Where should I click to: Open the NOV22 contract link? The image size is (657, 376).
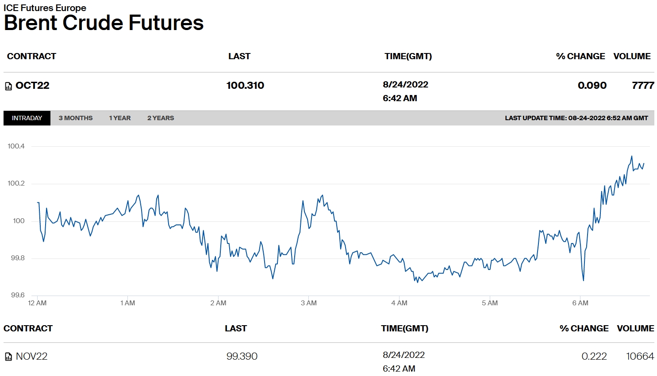click(31, 356)
